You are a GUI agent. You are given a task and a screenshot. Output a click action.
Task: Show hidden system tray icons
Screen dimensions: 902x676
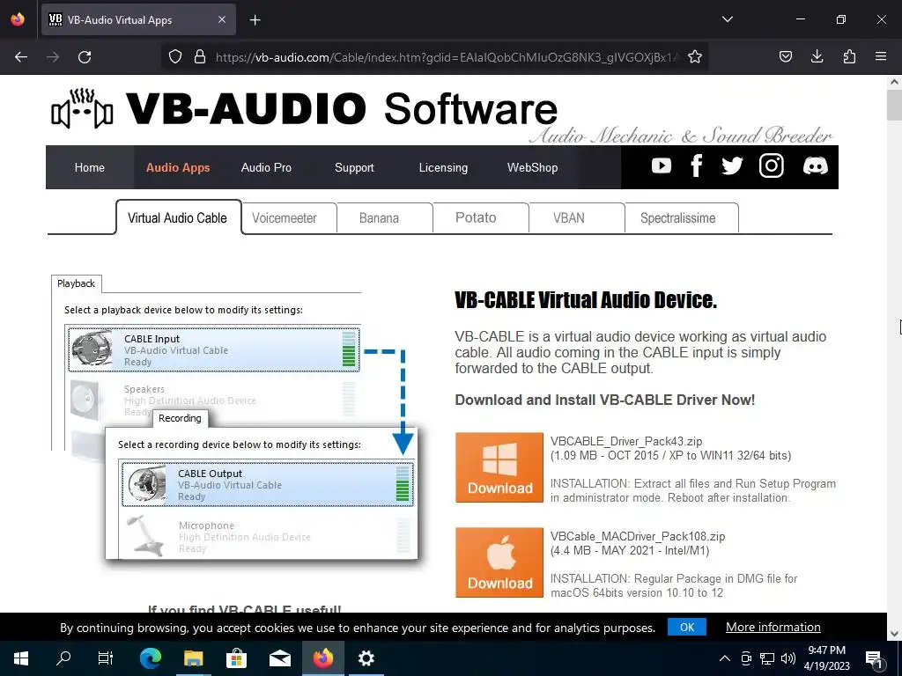[725, 658]
